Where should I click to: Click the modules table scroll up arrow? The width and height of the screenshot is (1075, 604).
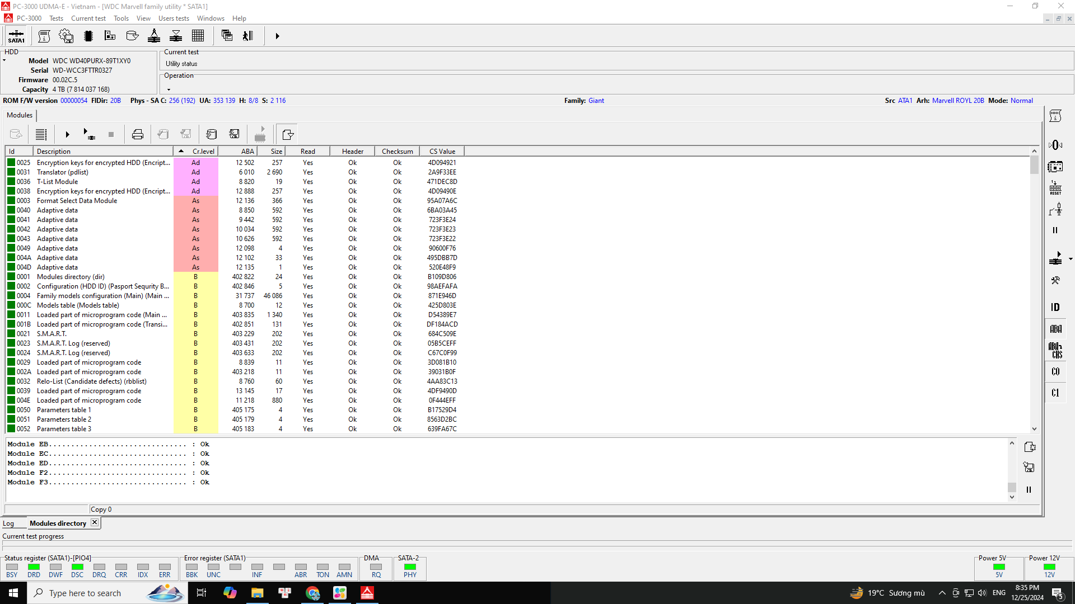pos(1034,151)
